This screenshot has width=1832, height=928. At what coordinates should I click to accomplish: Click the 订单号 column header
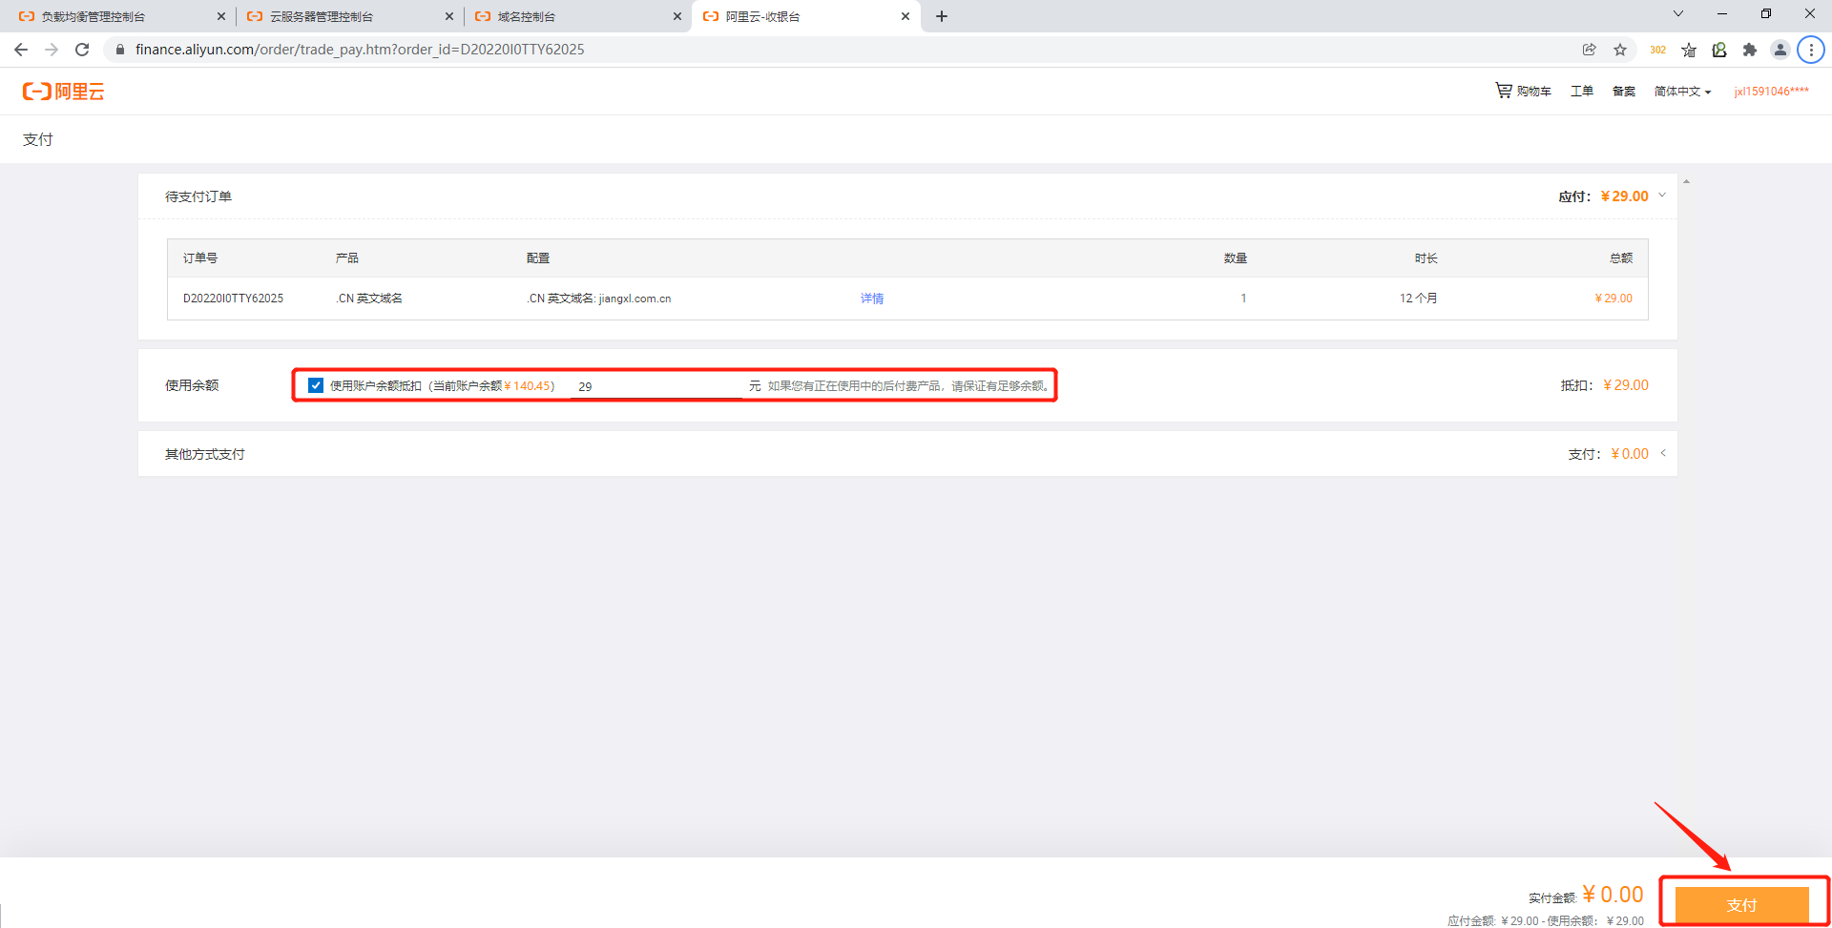click(x=200, y=258)
